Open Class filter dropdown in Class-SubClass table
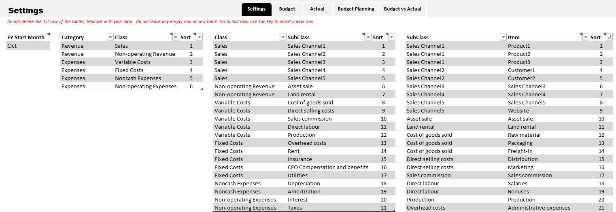 283,37
